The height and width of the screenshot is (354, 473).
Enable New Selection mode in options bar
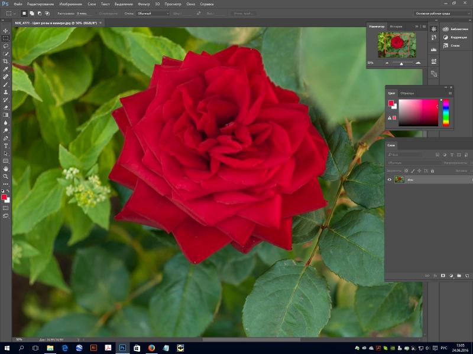pyautogui.click(x=24, y=14)
